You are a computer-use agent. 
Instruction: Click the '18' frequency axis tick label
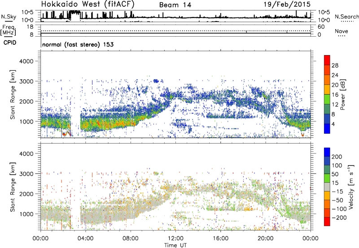point(30,27)
